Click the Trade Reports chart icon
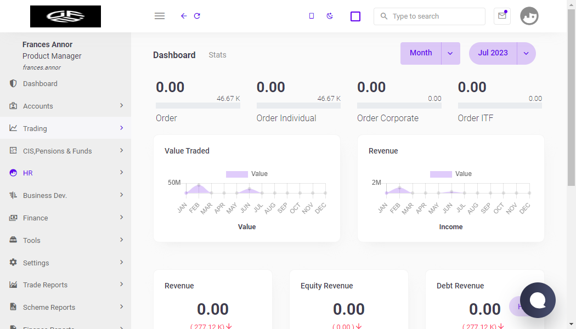 (x=13, y=285)
